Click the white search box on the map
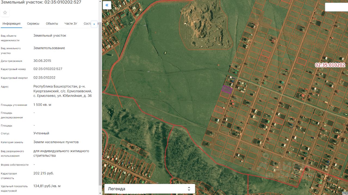Screen dimensions: 348x195 tap(336, 7)
